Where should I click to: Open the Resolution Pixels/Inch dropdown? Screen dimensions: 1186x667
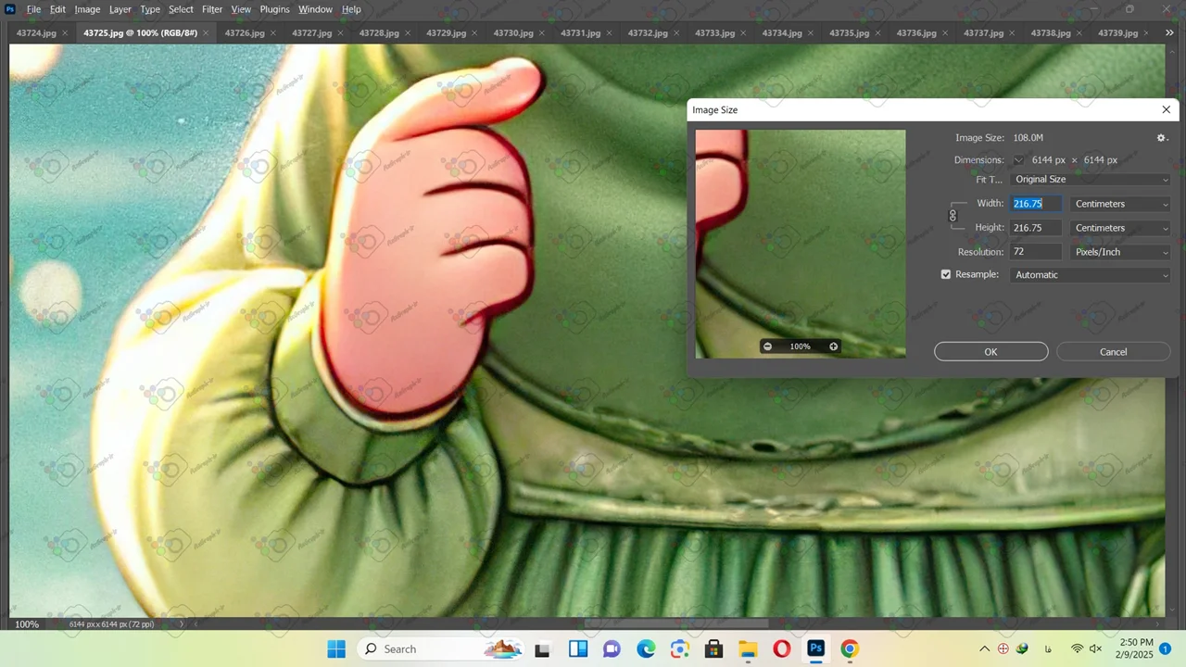tap(1120, 252)
